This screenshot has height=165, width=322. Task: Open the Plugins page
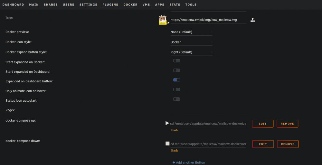click(x=110, y=5)
